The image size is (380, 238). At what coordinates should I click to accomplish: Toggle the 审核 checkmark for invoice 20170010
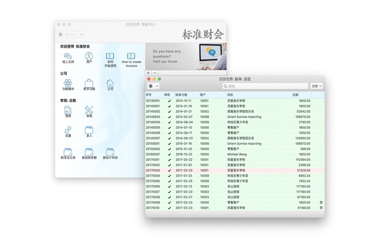pos(169,208)
